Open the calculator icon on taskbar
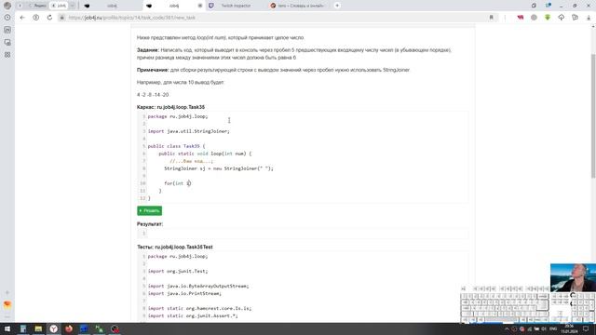This screenshot has height=335, width=596. point(23,328)
